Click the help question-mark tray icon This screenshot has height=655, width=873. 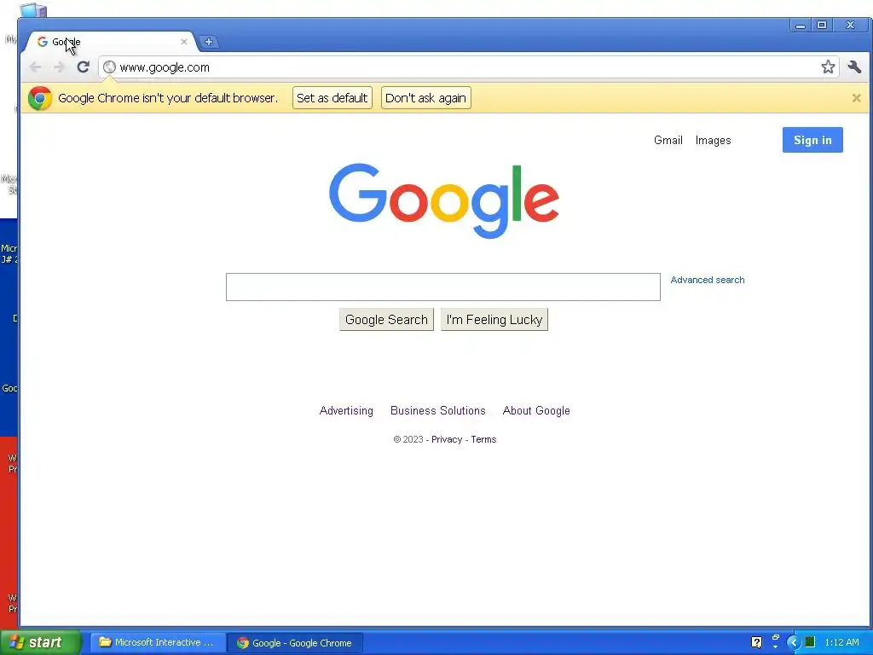point(756,642)
